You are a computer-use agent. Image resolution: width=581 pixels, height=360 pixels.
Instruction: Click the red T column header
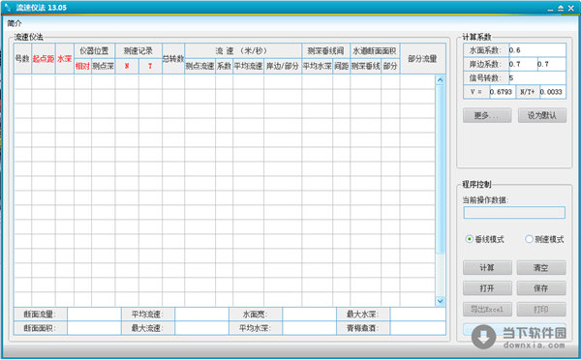(150, 66)
